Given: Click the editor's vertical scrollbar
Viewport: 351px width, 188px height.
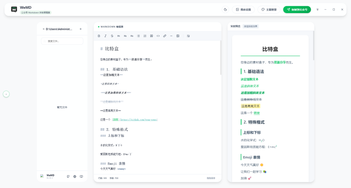Looking at the screenshot, I should point(221,58).
